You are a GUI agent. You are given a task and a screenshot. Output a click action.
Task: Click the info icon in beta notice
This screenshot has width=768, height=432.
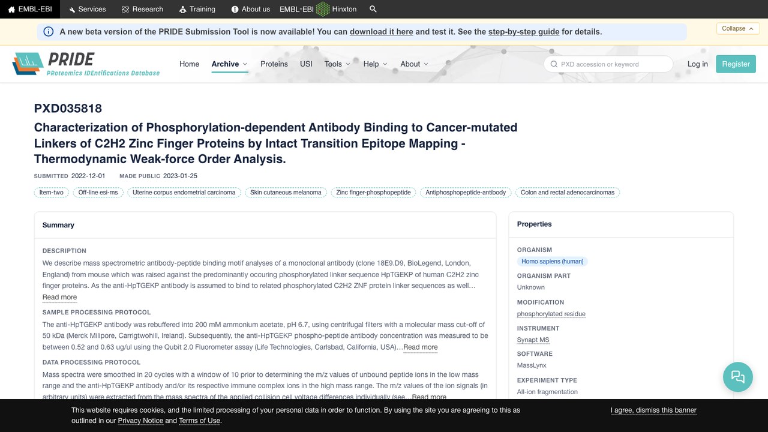[49, 32]
